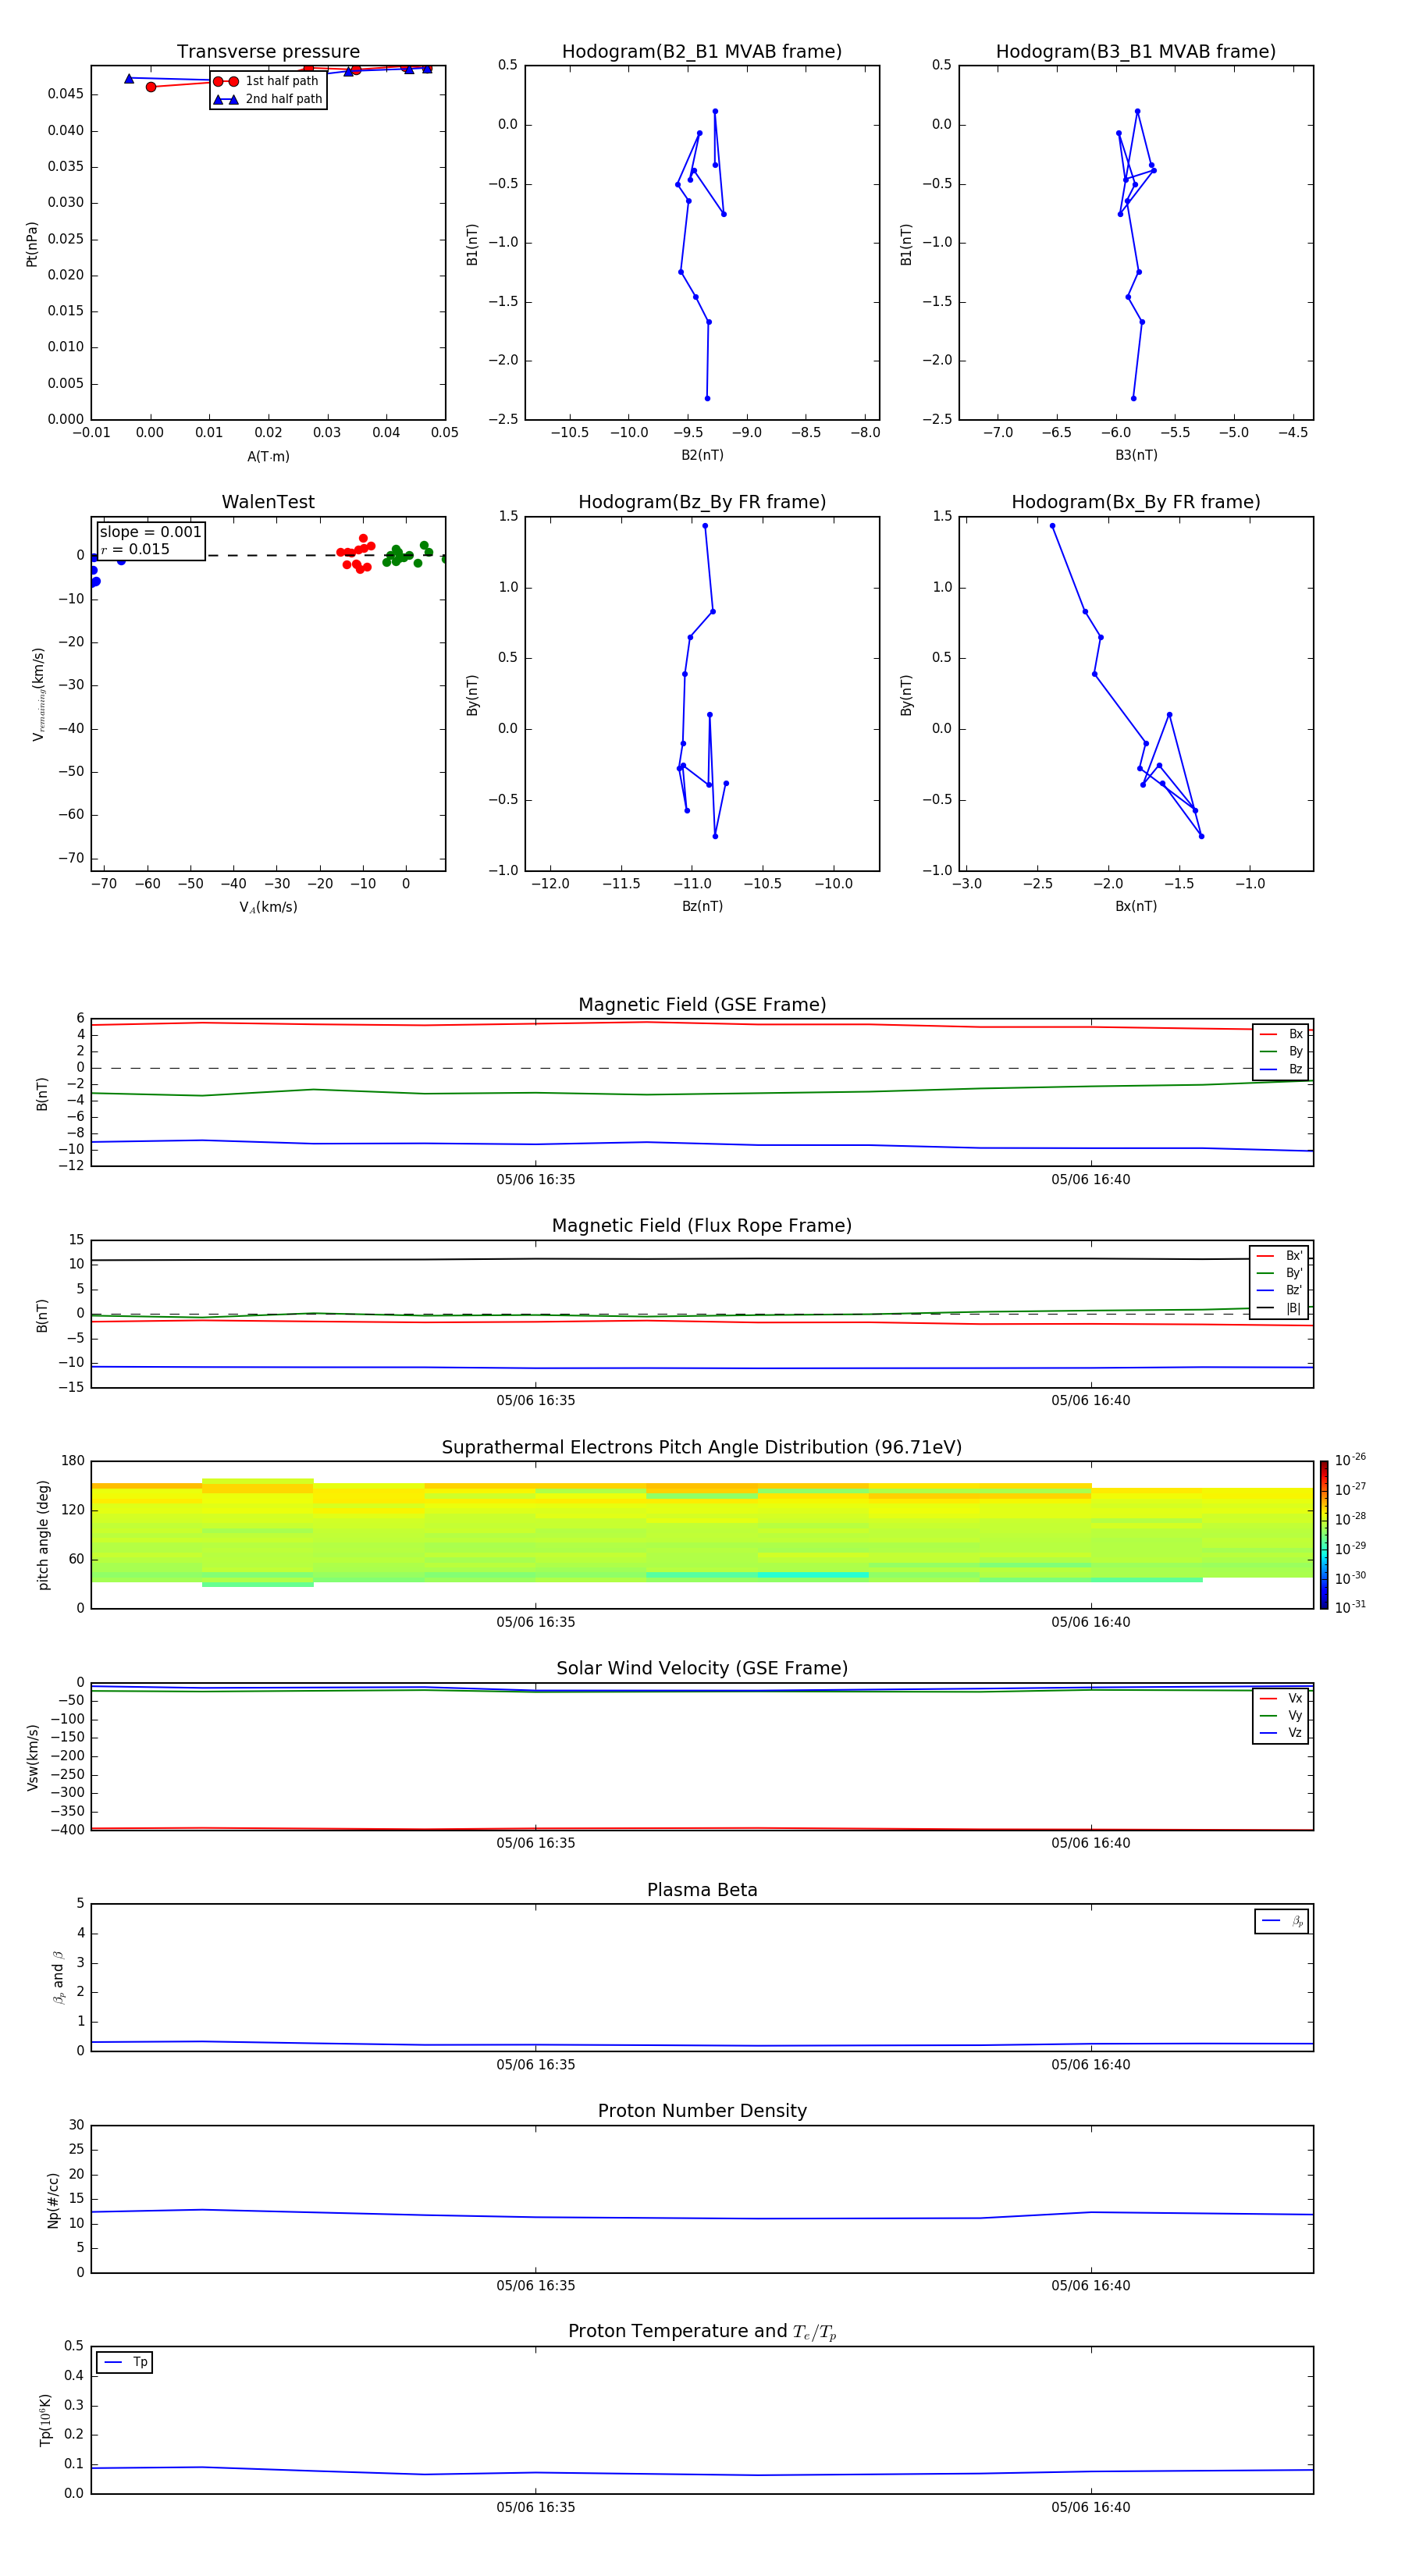This screenshot has width=1405, height=2576.
Task: Select the 'Hodogram(B2_B1 MVAB frame)' title
Action: click(702, 51)
